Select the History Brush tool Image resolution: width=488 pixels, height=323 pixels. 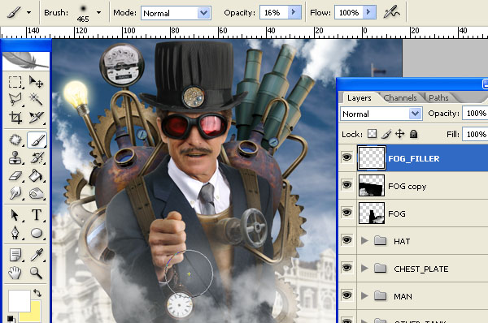click(37, 157)
